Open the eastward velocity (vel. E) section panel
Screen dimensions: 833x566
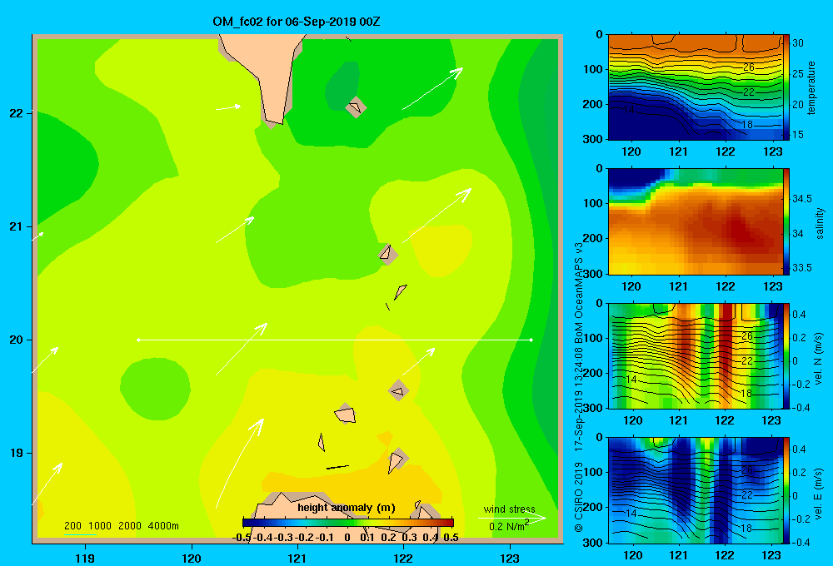(695, 490)
